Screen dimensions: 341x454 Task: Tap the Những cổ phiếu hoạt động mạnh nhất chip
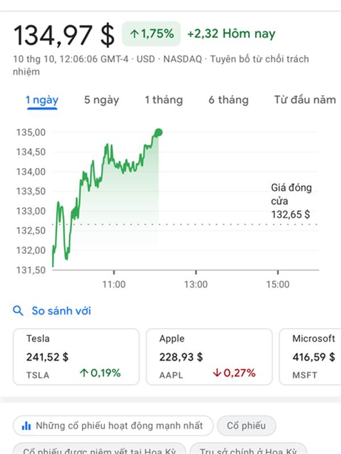pyautogui.click(x=113, y=425)
